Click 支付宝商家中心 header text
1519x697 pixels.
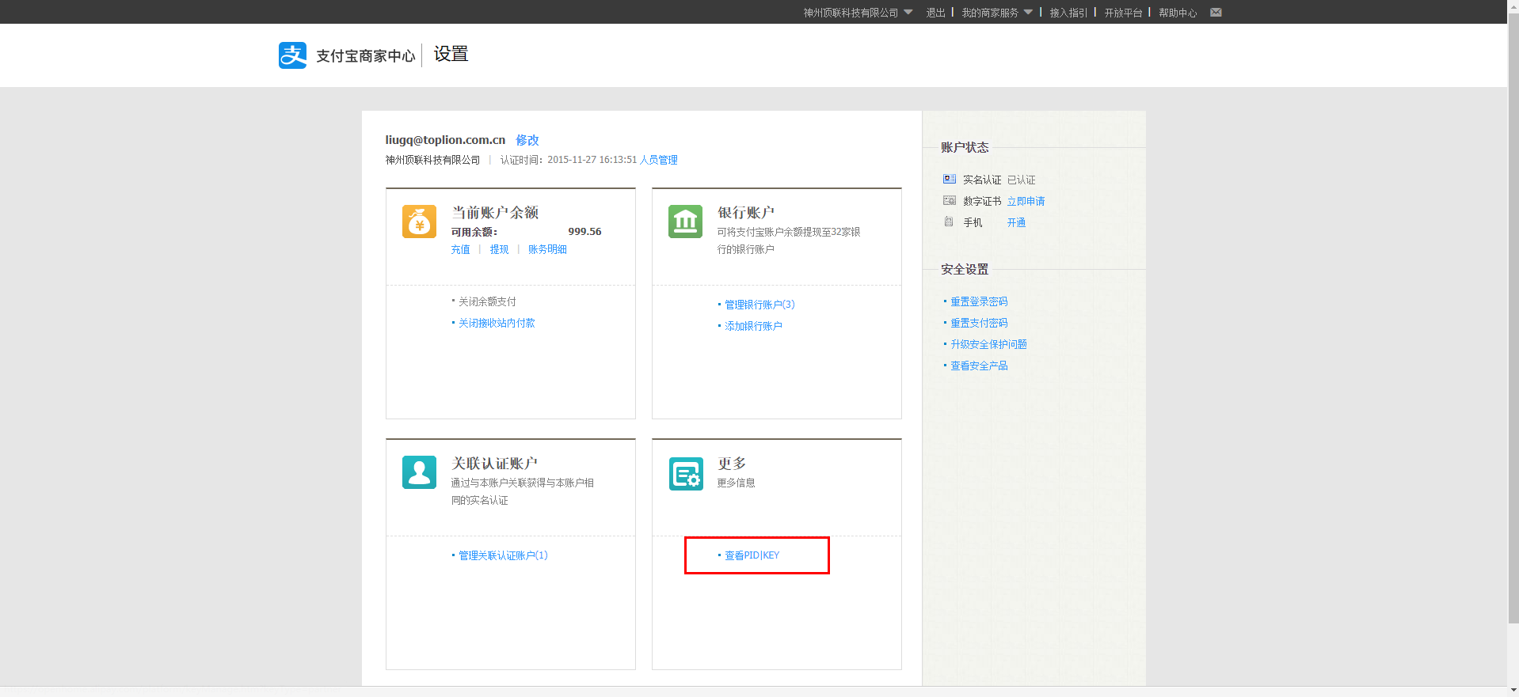coord(365,55)
